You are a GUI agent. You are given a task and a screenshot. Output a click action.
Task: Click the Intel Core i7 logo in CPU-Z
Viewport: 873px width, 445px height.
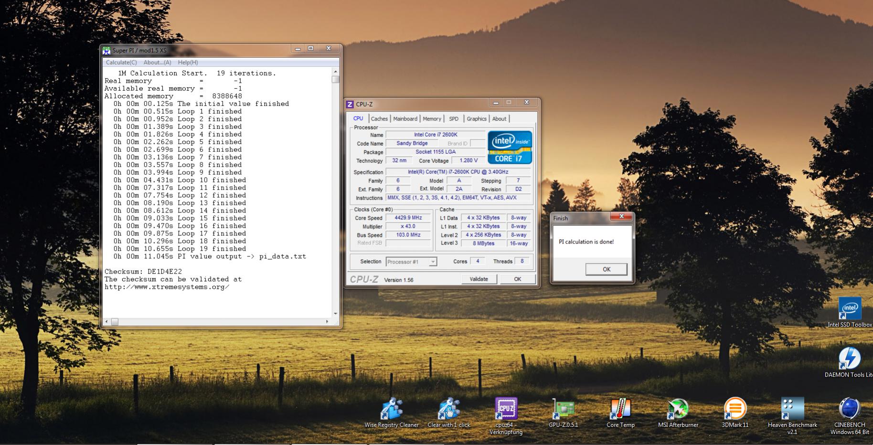point(510,148)
